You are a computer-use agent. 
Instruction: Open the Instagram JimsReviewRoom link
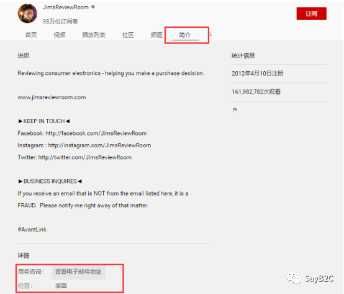click(99, 145)
